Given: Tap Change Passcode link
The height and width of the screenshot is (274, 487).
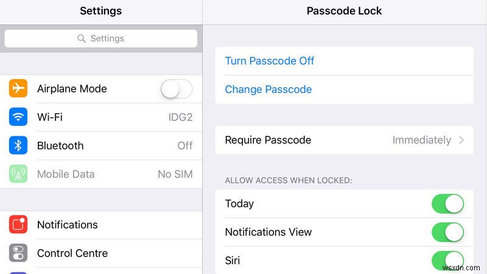Looking at the screenshot, I should click(268, 90).
